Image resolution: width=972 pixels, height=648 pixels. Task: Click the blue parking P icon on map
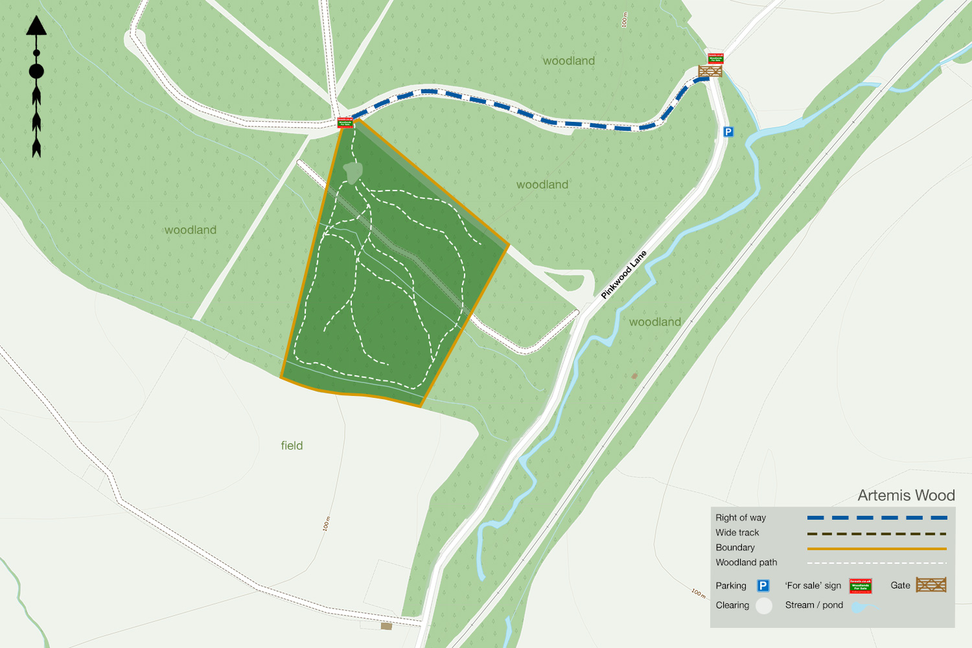(x=728, y=132)
